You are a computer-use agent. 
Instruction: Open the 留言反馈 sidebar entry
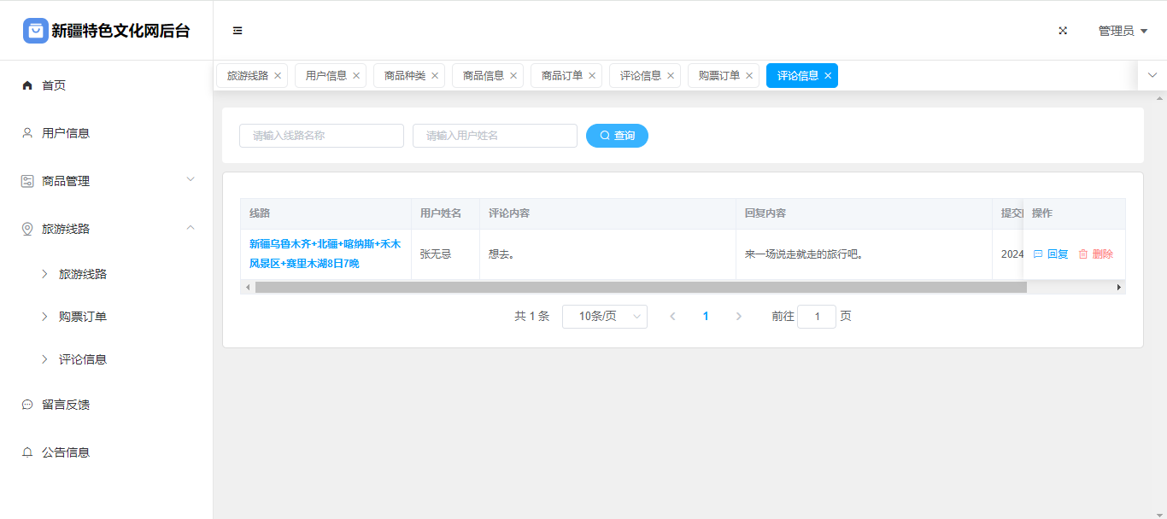point(66,405)
